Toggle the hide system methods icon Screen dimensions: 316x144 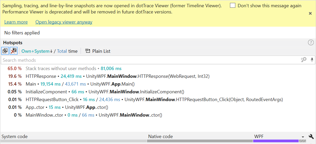[13, 51]
